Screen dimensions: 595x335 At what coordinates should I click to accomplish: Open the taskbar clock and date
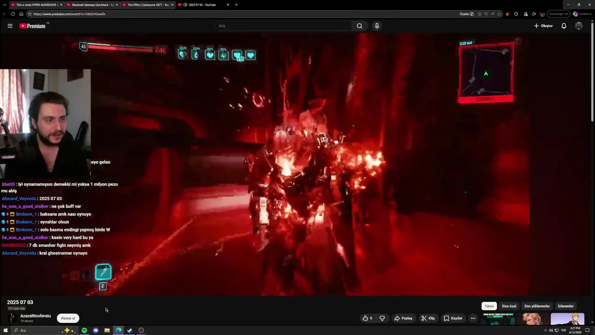pyautogui.click(x=576, y=330)
